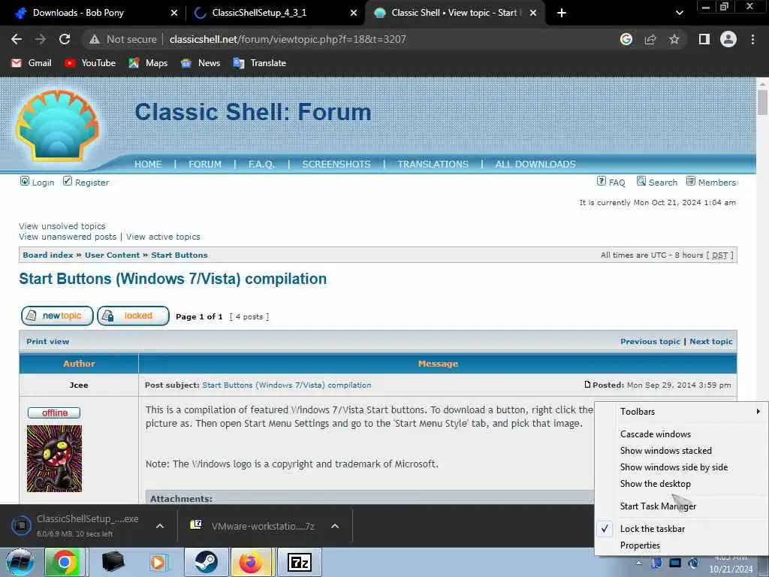769x577 pixels.
Task: Go to Next topic
Action: coord(710,342)
